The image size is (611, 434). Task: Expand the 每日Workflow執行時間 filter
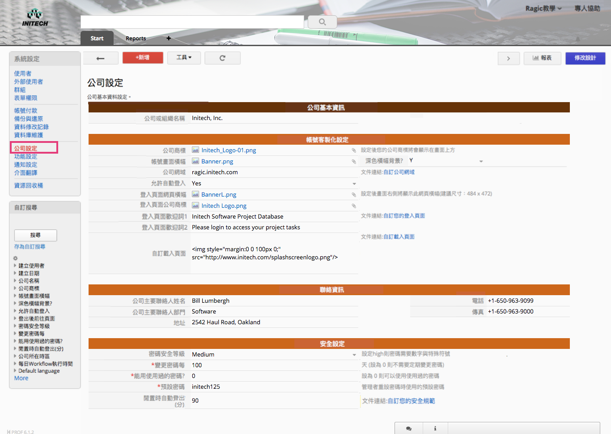pyautogui.click(x=43, y=364)
